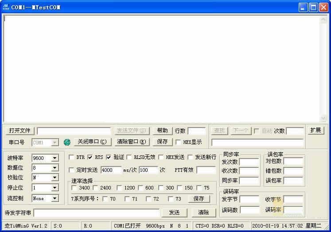Open the 波特率 baud rate dropdown
The image size is (331, 232).
55,158
